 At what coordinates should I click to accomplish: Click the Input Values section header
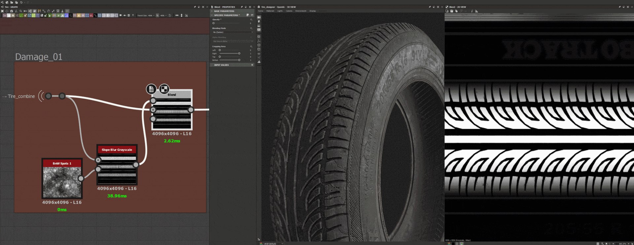click(x=222, y=65)
